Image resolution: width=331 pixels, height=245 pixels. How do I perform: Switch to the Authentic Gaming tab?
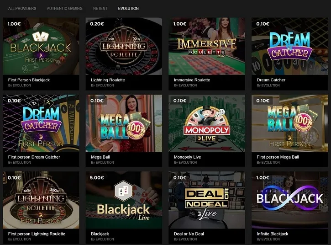tap(64, 8)
